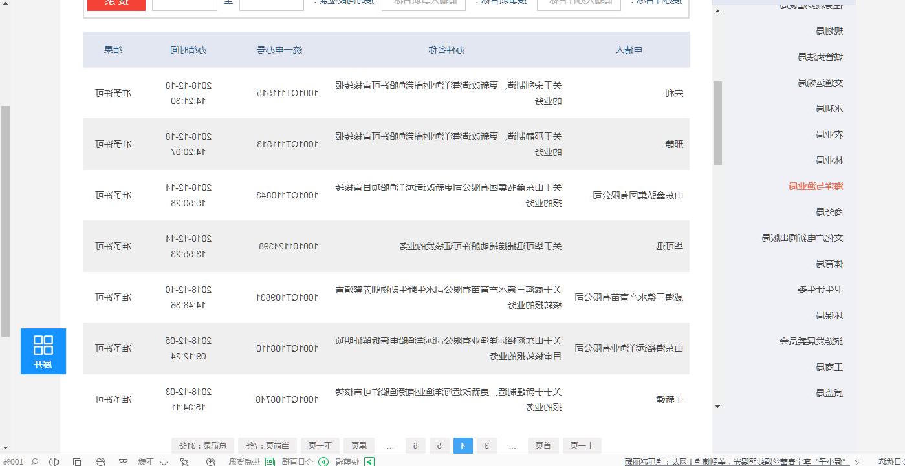
Task: Go to page 5
Action: (439, 446)
